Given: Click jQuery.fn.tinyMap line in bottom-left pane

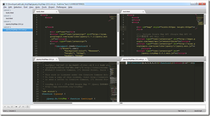Looking at the screenshot, I should (71, 99).
